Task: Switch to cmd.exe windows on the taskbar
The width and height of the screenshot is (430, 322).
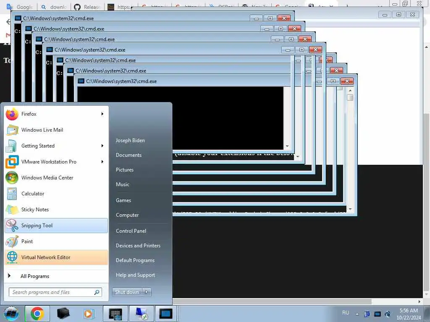Action: [166, 314]
